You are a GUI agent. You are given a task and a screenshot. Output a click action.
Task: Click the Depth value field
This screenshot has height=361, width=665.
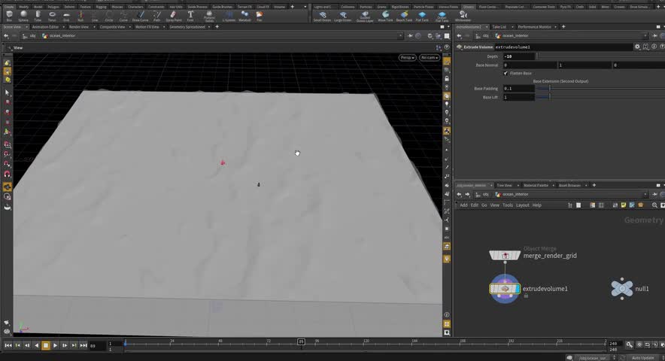click(x=518, y=56)
